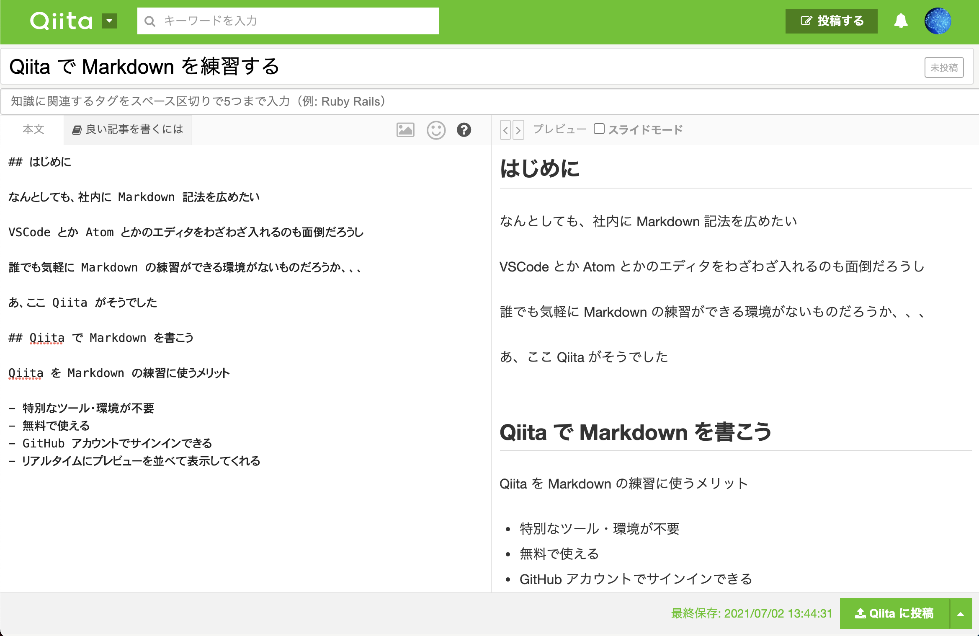Switch to the 本文 tab
The height and width of the screenshot is (636, 979).
(x=33, y=129)
